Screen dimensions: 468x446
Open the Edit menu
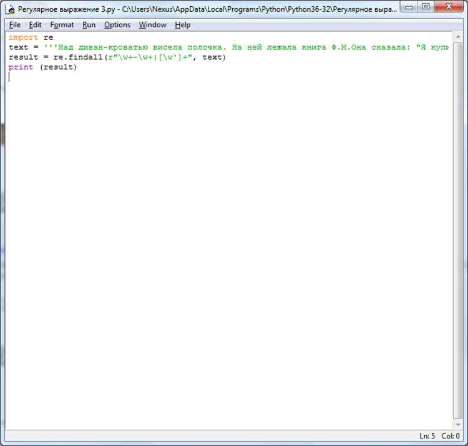tap(35, 25)
